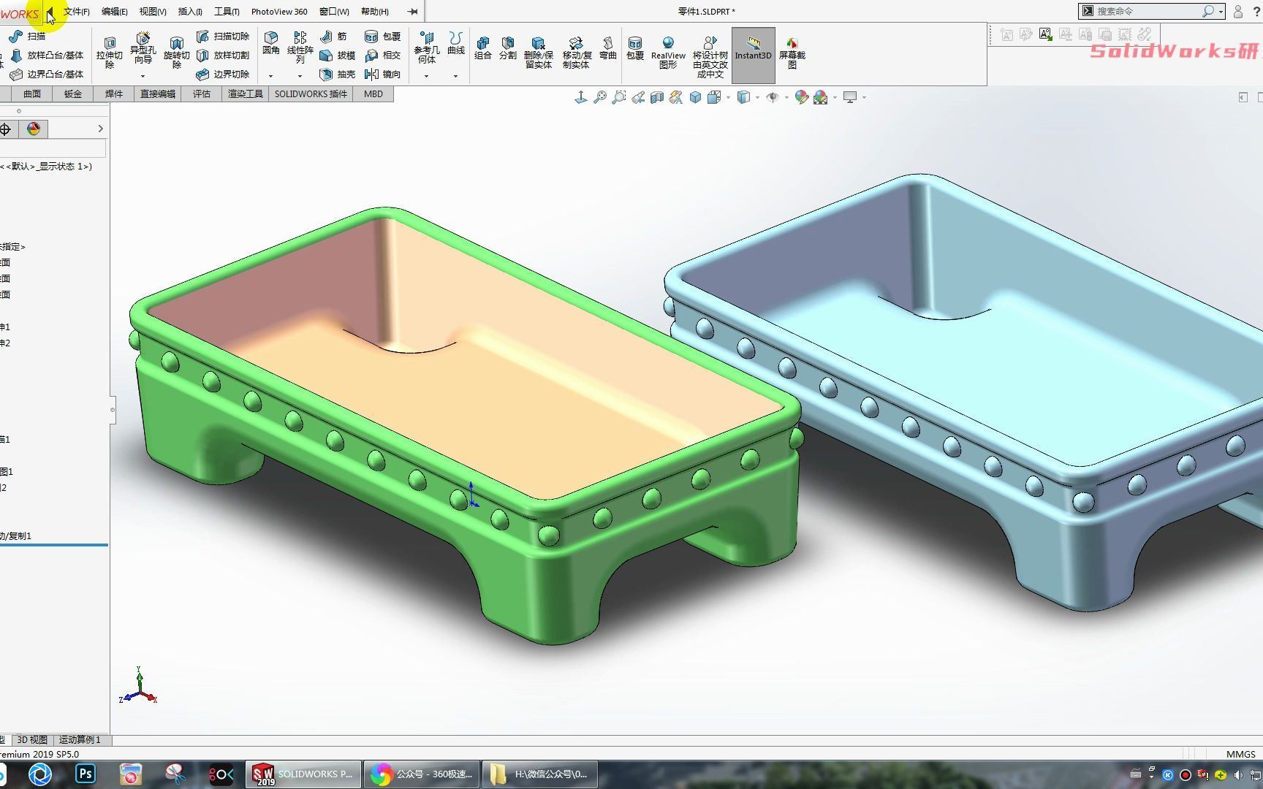This screenshot has width=1263, height=789.
Task: Switch to the 评估 tab
Action: 202,94
